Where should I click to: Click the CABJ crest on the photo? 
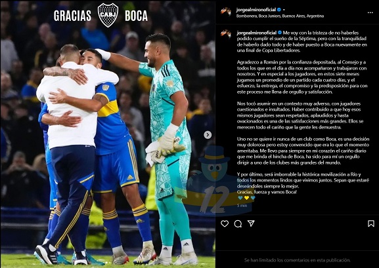point(108,15)
